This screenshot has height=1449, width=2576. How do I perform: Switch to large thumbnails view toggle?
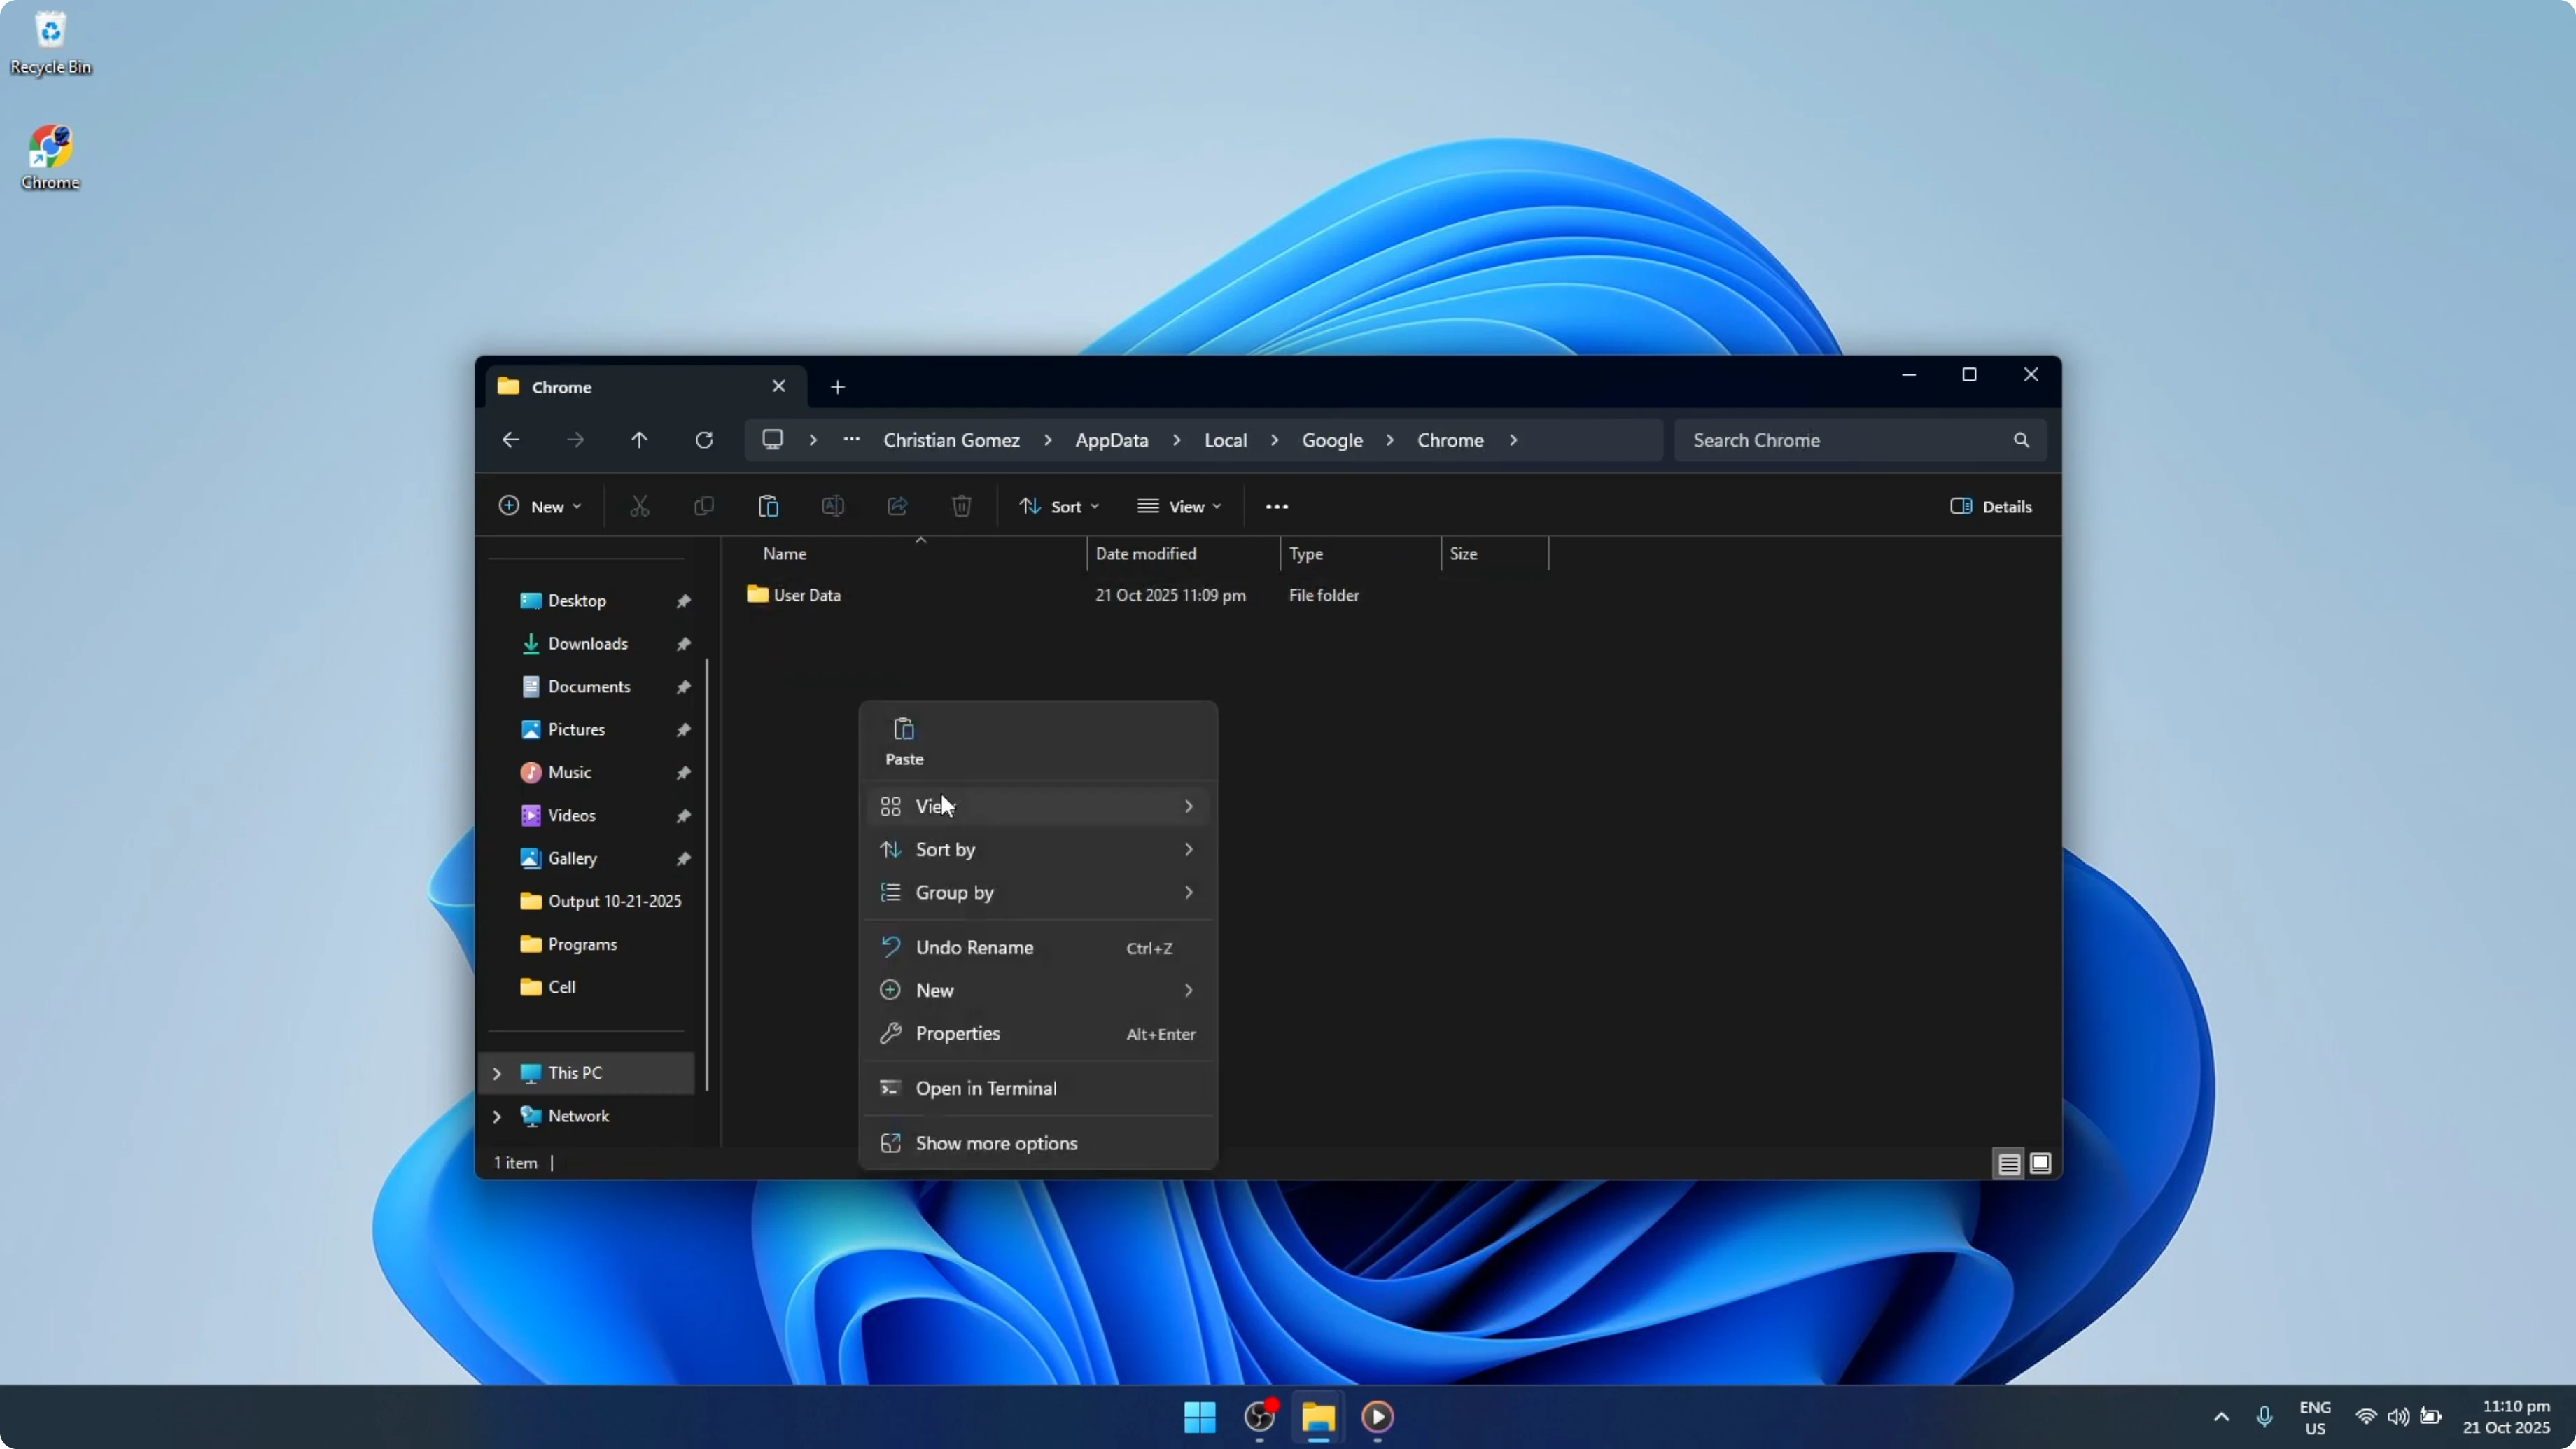click(x=2041, y=1163)
